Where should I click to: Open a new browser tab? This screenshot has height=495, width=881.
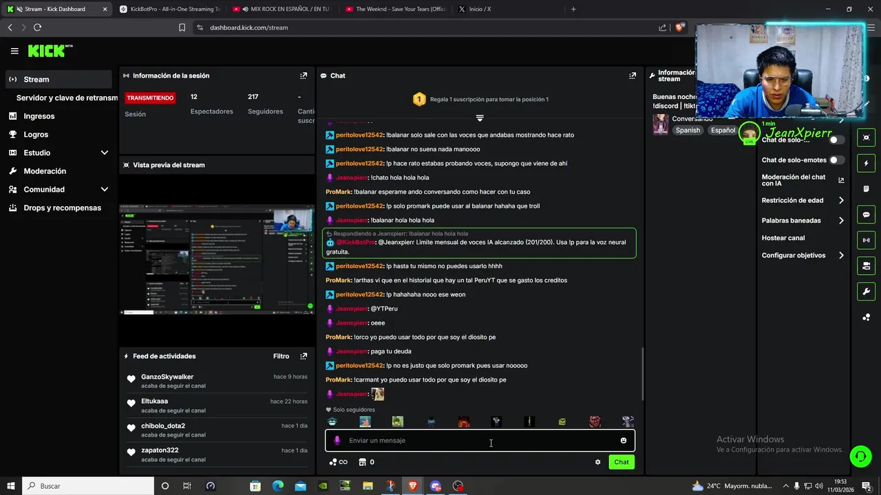pyautogui.click(x=573, y=9)
